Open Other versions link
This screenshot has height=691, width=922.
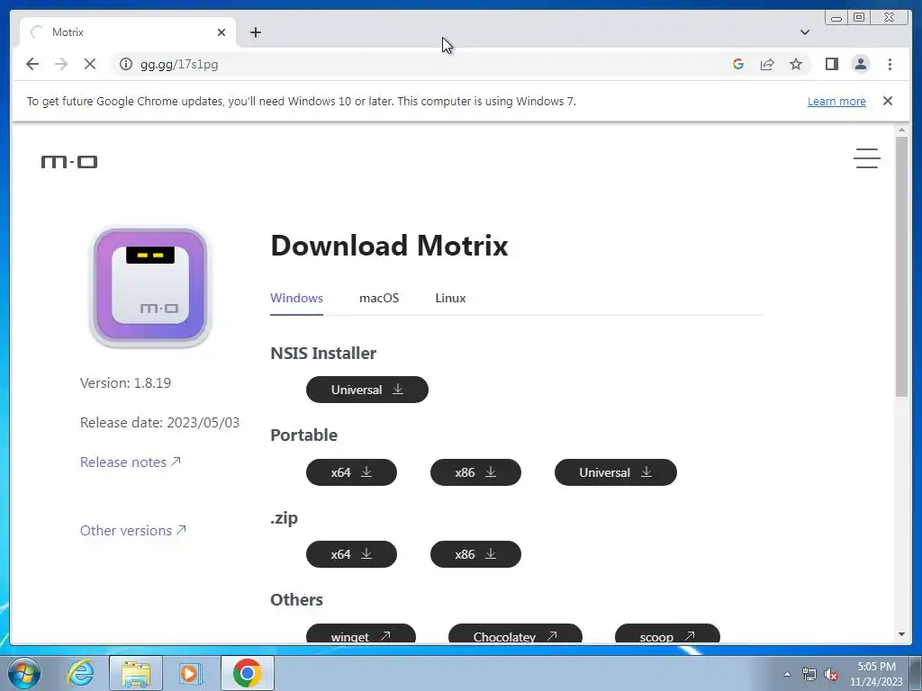(x=133, y=530)
